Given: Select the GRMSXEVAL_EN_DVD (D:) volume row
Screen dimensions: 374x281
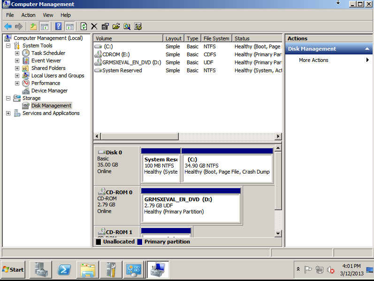Looking at the screenshot, I should 188,62.
